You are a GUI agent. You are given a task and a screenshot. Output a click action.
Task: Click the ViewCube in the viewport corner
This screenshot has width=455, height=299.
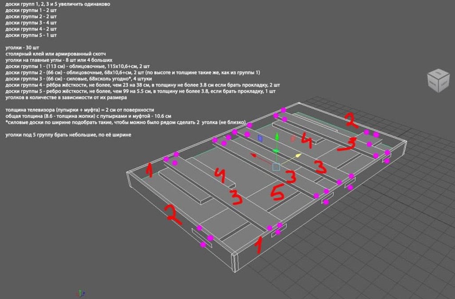[438, 80]
